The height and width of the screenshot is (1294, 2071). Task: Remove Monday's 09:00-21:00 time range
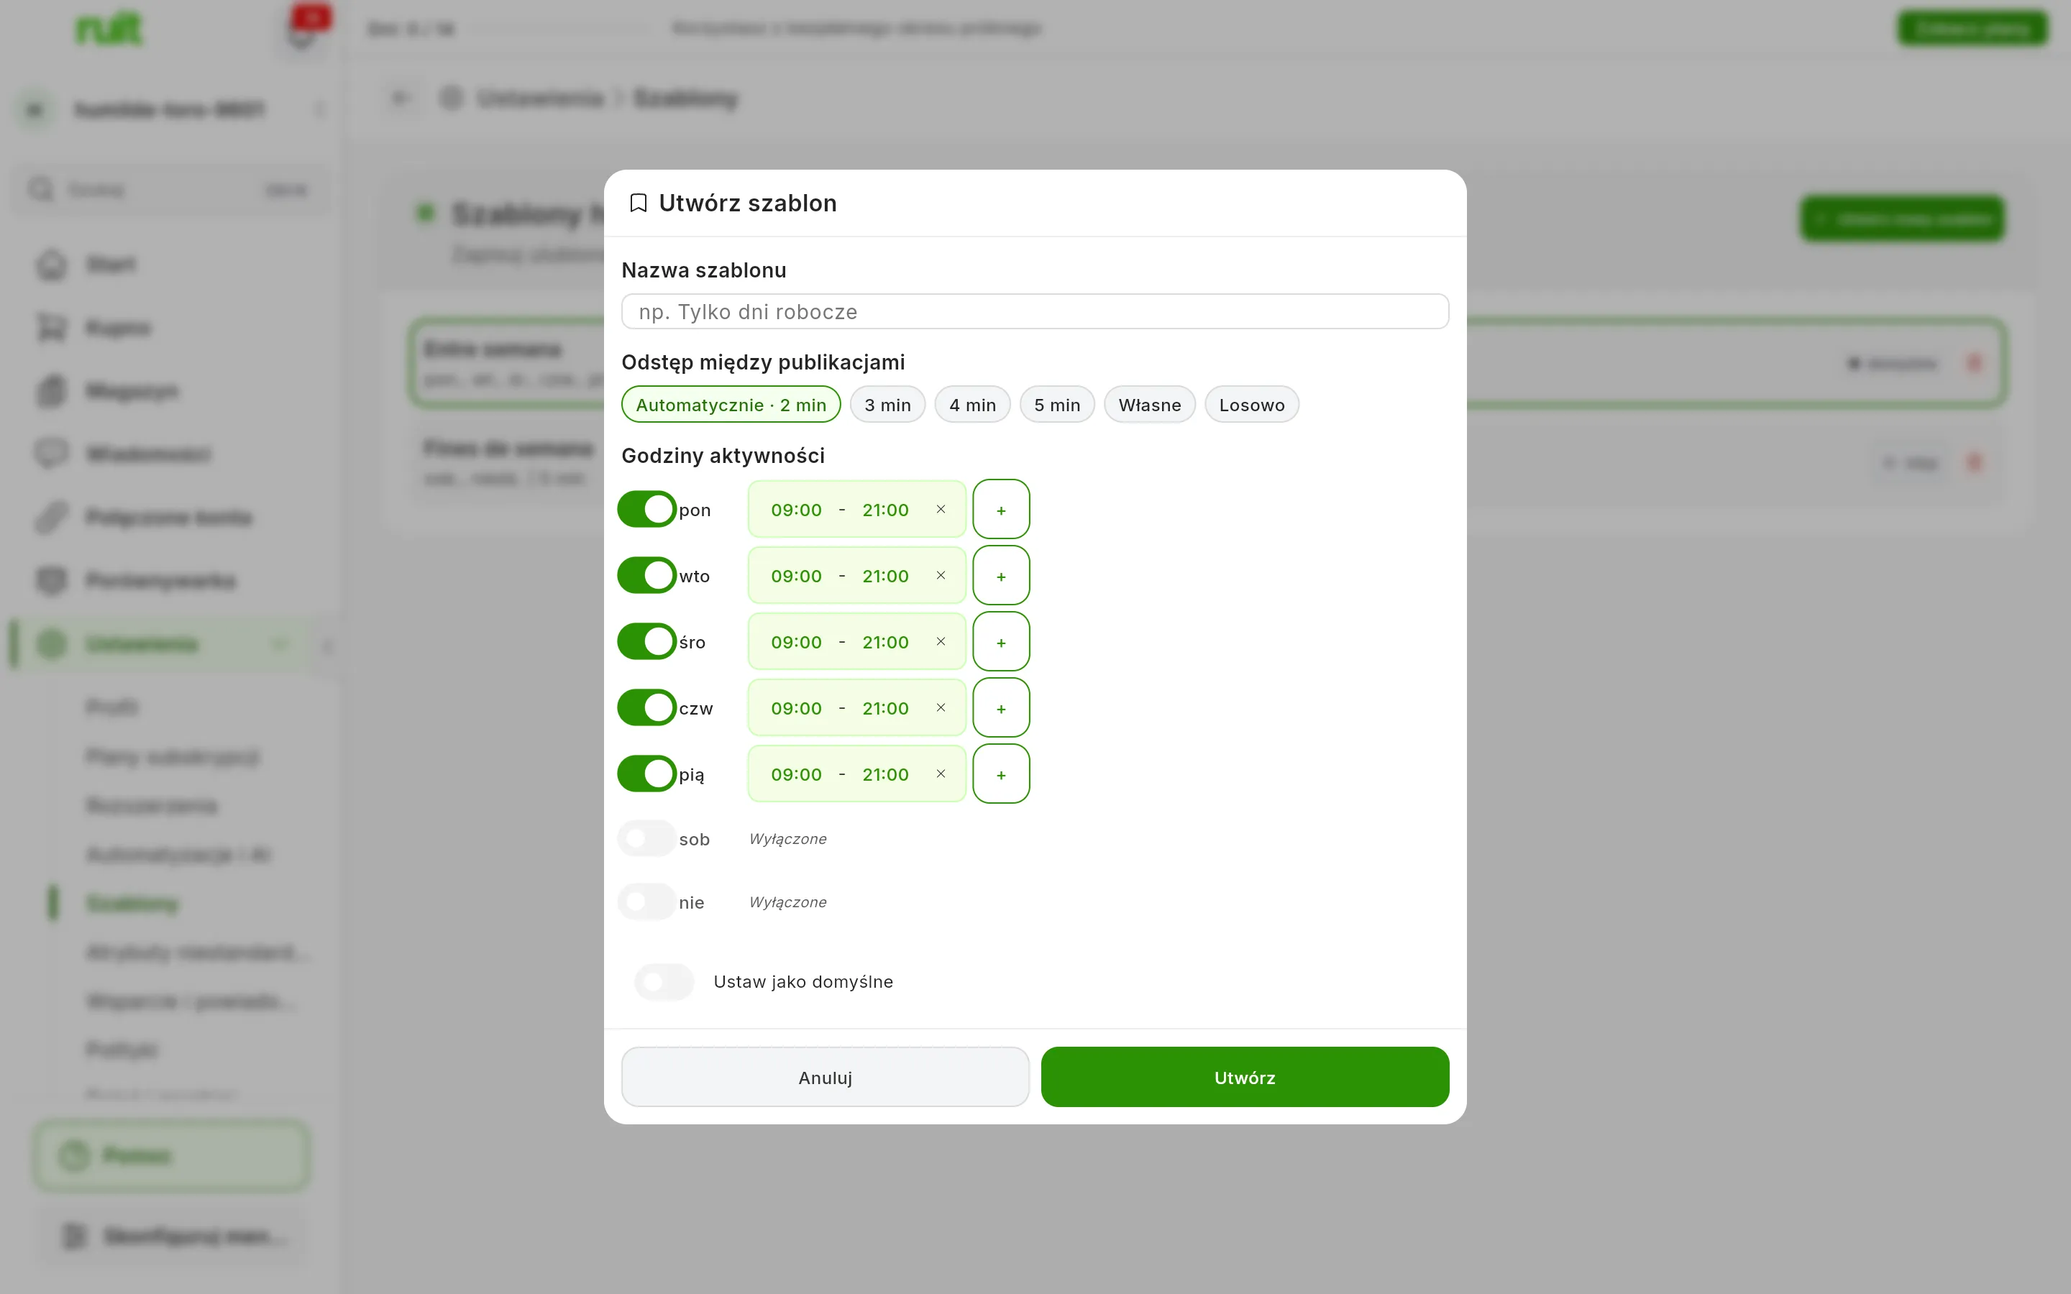pyautogui.click(x=941, y=509)
